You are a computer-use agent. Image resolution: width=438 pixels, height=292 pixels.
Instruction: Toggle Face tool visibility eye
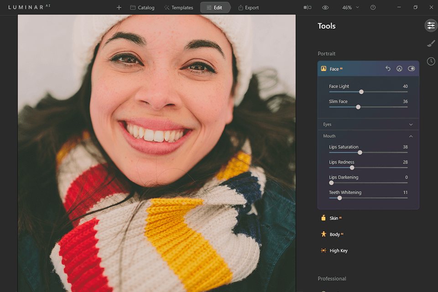tap(411, 68)
